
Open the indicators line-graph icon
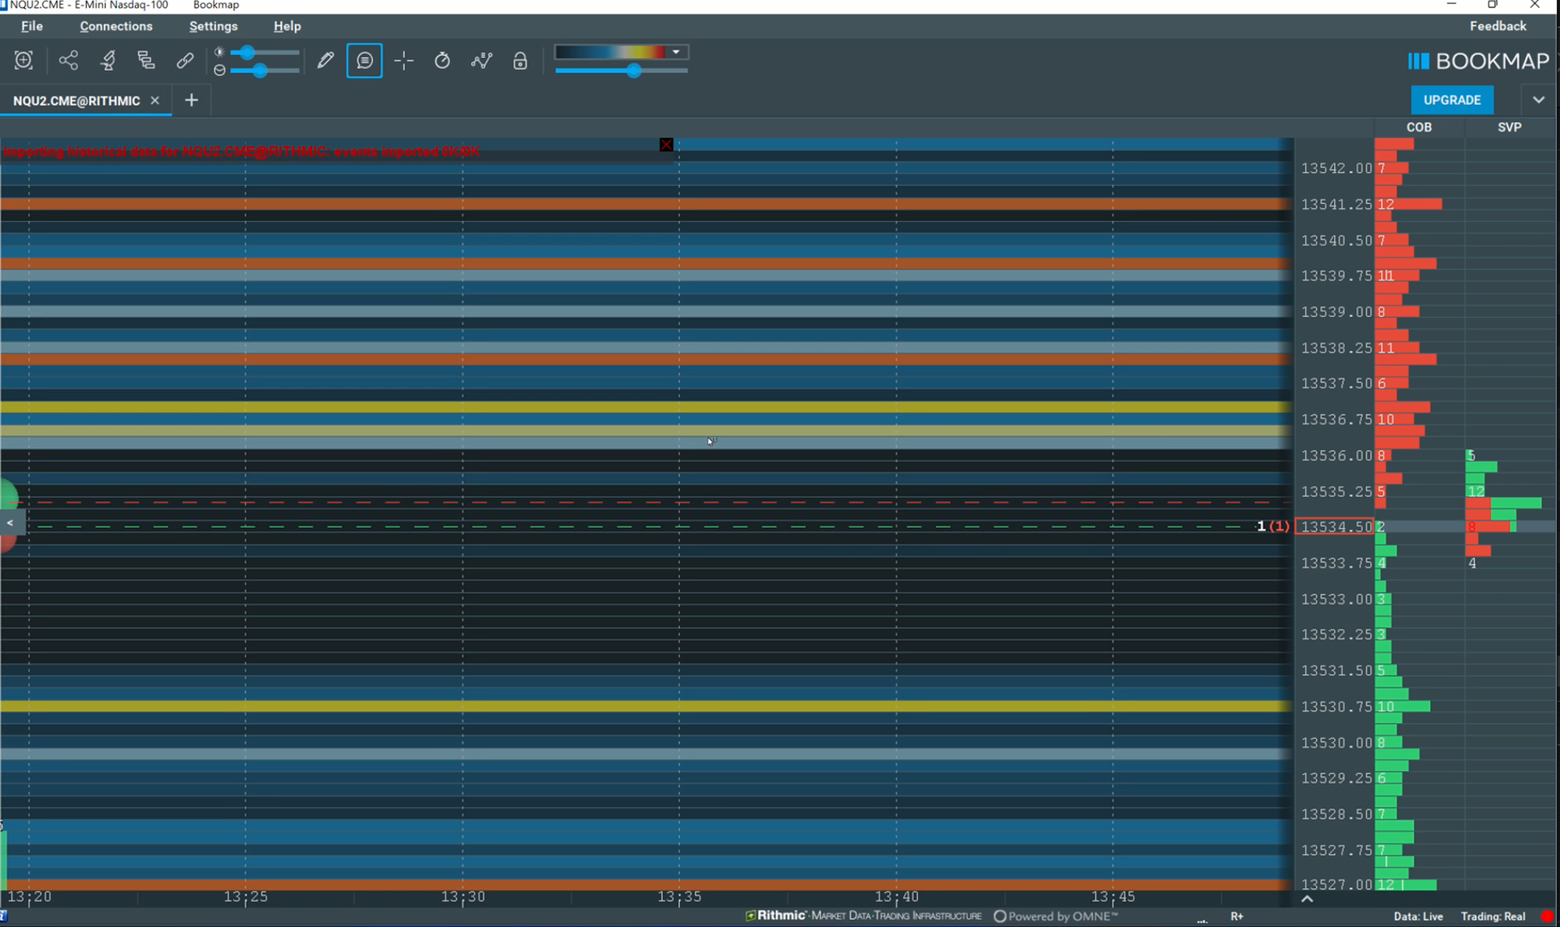(x=481, y=60)
